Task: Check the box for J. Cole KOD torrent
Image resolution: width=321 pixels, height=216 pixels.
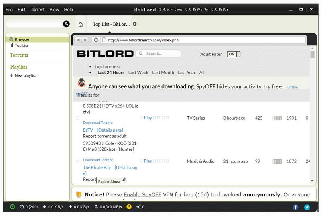Action: (x=78, y=161)
